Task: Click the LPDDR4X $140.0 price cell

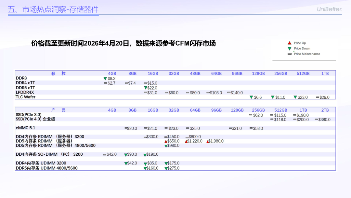Action: [237, 93]
